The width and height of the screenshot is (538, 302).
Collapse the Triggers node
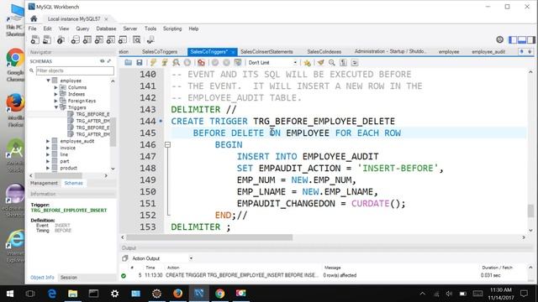point(56,107)
